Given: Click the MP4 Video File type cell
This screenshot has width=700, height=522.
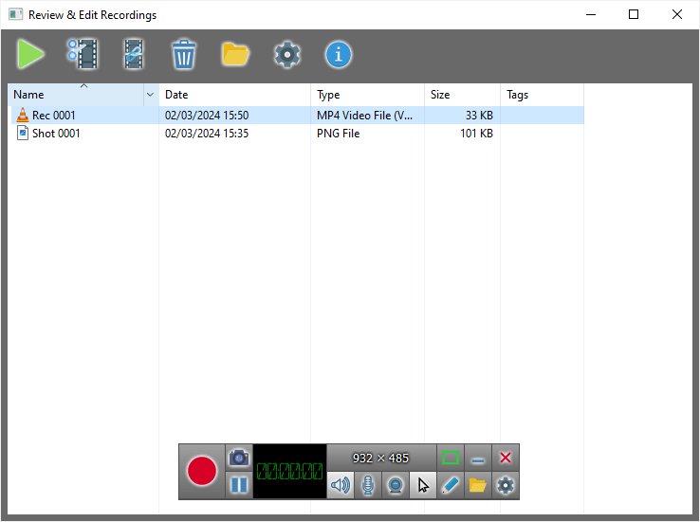Looking at the screenshot, I should coord(364,116).
